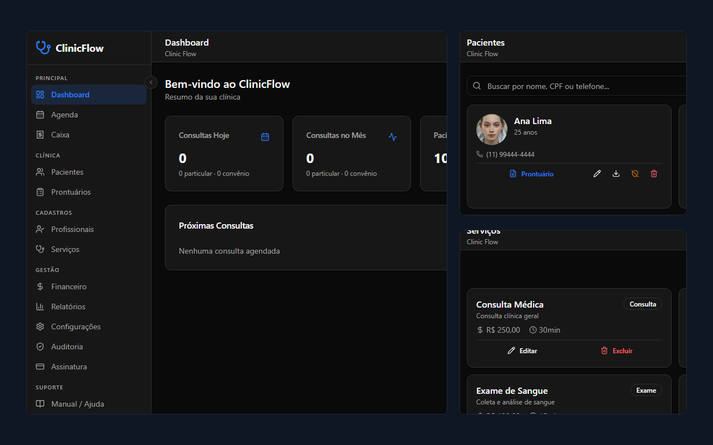
Task: Open Dashboard in the sidebar
Action: click(x=89, y=95)
